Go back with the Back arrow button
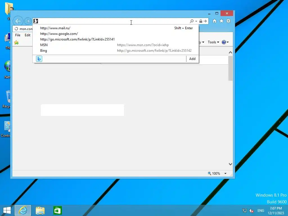288x216 pixels. [x=18, y=21]
